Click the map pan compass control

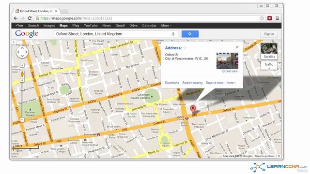(x=22, y=52)
